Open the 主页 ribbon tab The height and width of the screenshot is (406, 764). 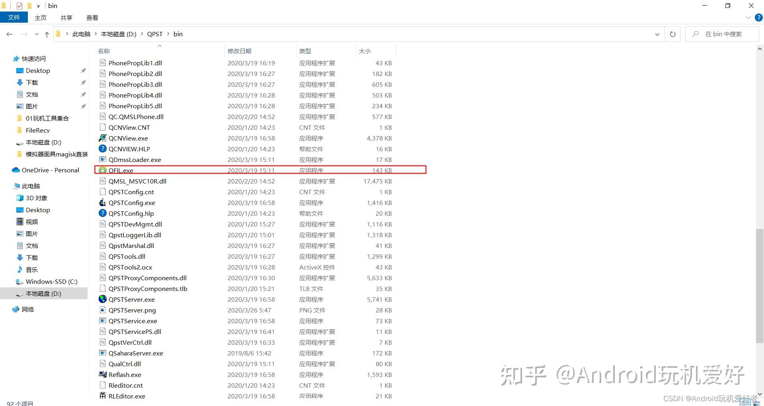pos(41,18)
